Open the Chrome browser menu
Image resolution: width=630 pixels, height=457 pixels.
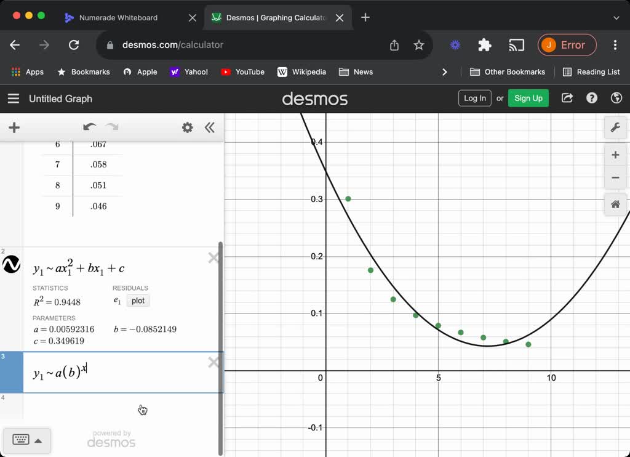615,45
